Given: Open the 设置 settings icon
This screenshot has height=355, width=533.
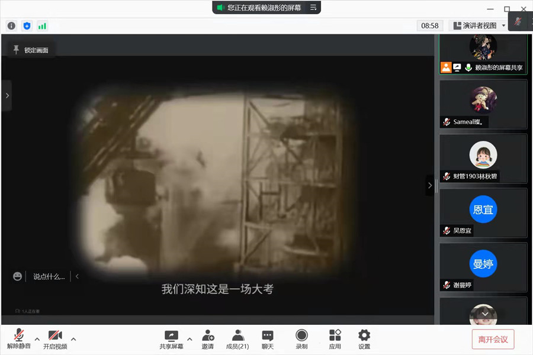Looking at the screenshot, I should coord(364,337).
